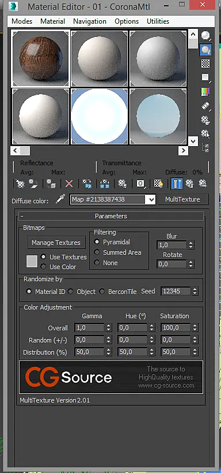
Task: Toggle the checkered Background icon
Action: [205, 64]
